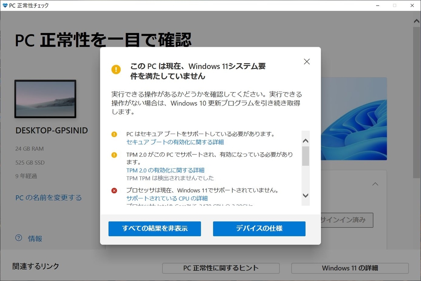
Task: Click warning icon next to TPM 2.0 message
Action: pyautogui.click(x=114, y=155)
